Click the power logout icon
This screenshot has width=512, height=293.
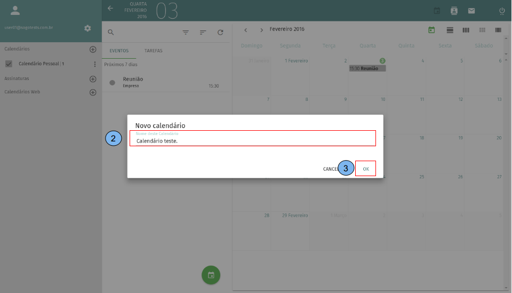502,11
